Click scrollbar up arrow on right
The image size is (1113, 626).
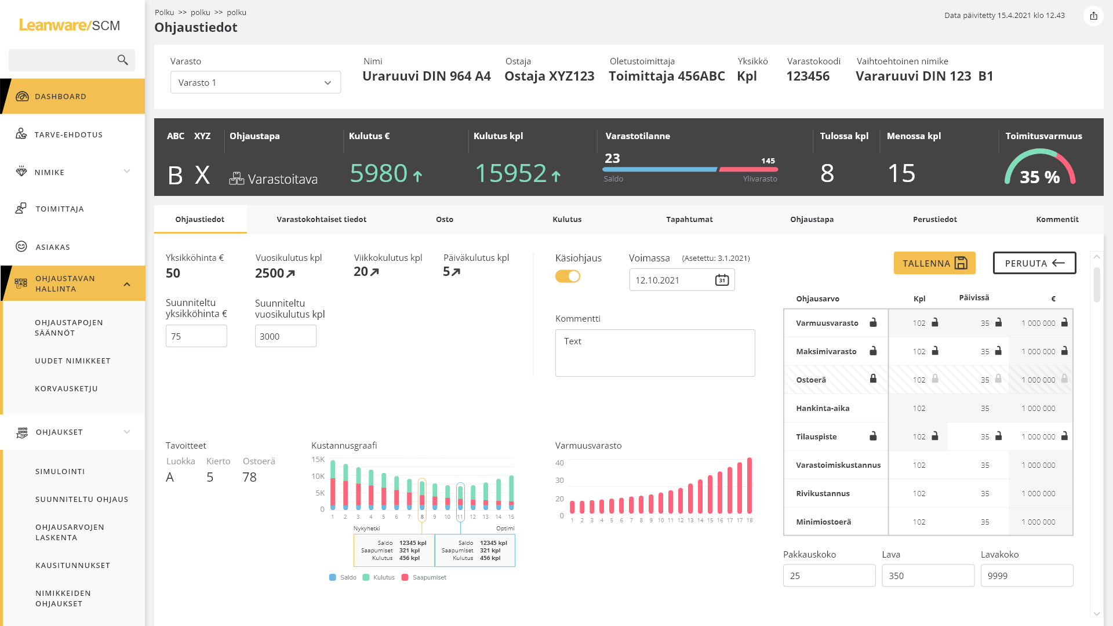1096,256
